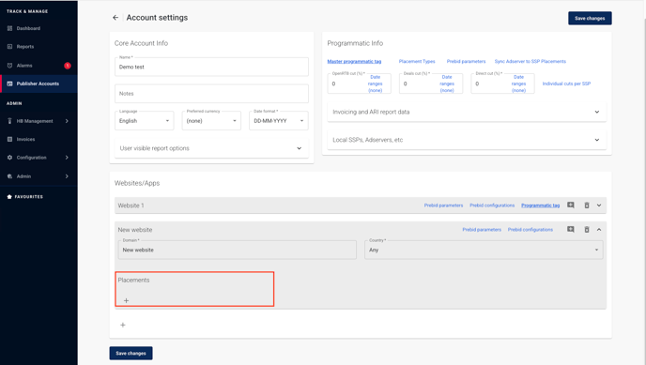Viewport: 646px width, 365px height.
Task: Add a new website with plus icon
Action: pyautogui.click(x=123, y=325)
